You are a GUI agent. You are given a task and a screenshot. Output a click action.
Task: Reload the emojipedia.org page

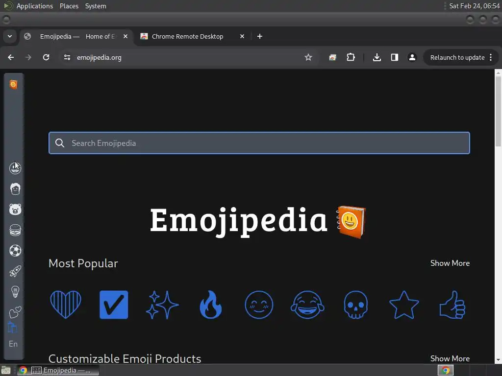pyautogui.click(x=46, y=57)
